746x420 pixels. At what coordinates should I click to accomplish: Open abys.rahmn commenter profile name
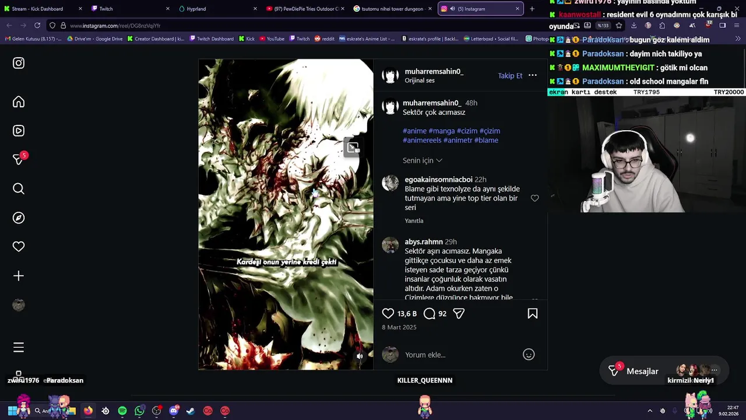pyautogui.click(x=424, y=242)
